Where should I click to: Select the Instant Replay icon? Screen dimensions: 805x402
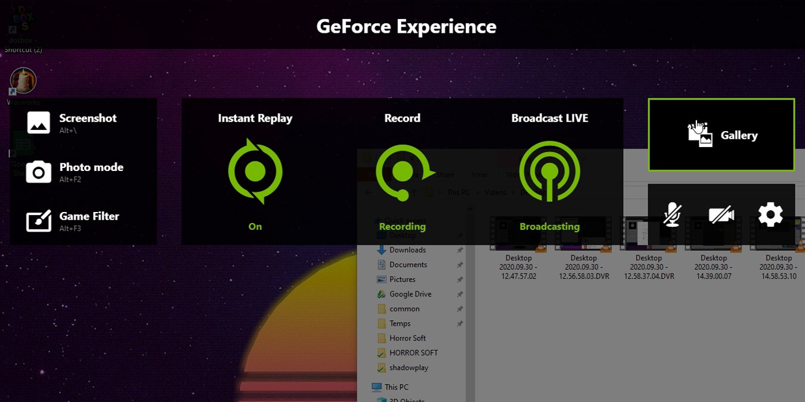255,172
